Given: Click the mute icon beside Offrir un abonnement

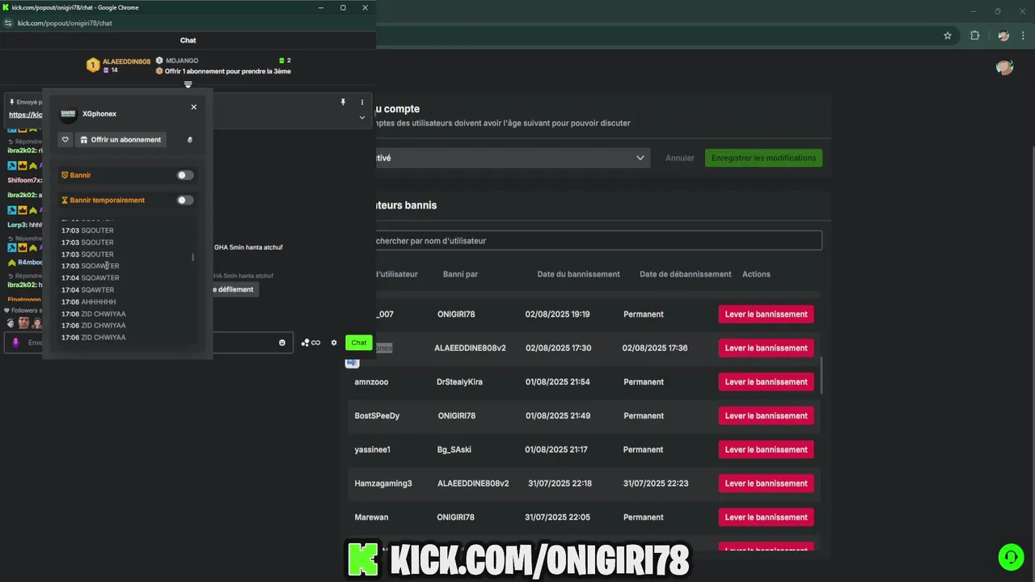Looking at the screenshot, I should pos(190,140).
